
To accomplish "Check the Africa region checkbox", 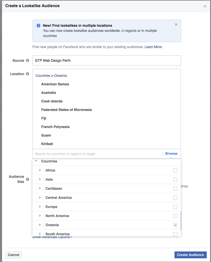I will (x=175, y=170).
